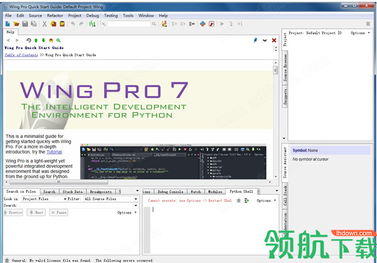Expand the left bottom tabs overflow arrow
Viewport: 377px width, 263px height.
point(137,191)
